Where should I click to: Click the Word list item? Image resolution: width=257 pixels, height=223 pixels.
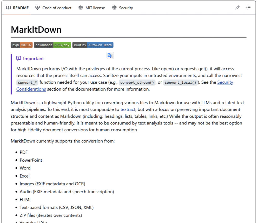click(x=25, y=168)
